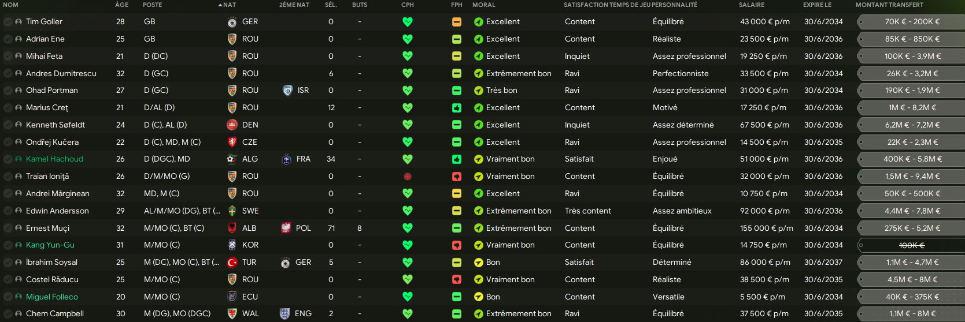Image resolution: width=965 pixels, height=322 pixels.
Task: Select the checkbox next to Kamel Hachoud
Action: point(8,159)
